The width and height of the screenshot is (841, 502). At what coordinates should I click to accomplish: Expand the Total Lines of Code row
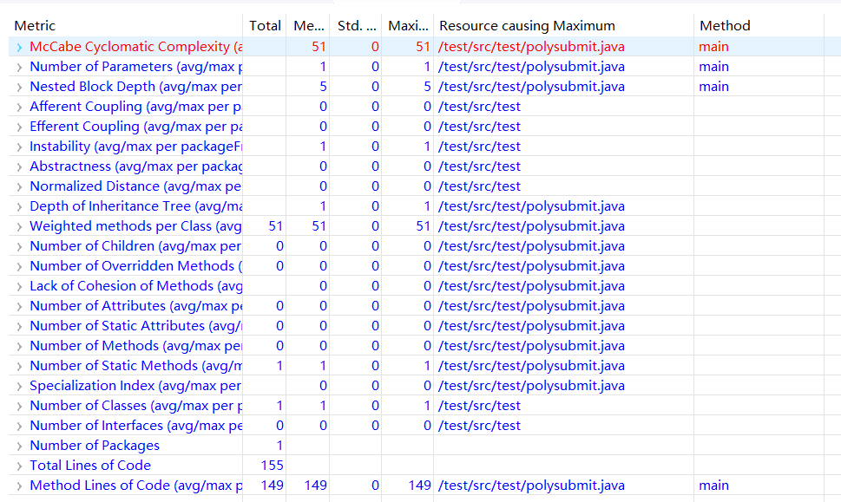point(19,466)
